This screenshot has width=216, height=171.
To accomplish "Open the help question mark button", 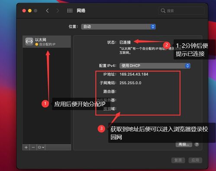I will click(197, 145).
